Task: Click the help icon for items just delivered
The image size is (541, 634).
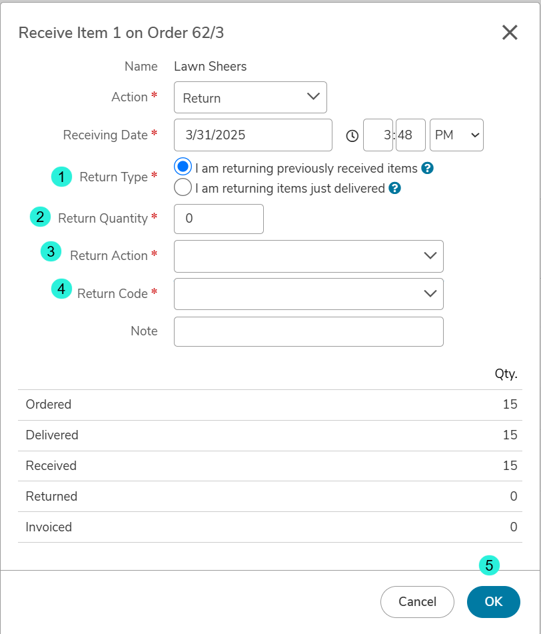Action: point(394,188)
